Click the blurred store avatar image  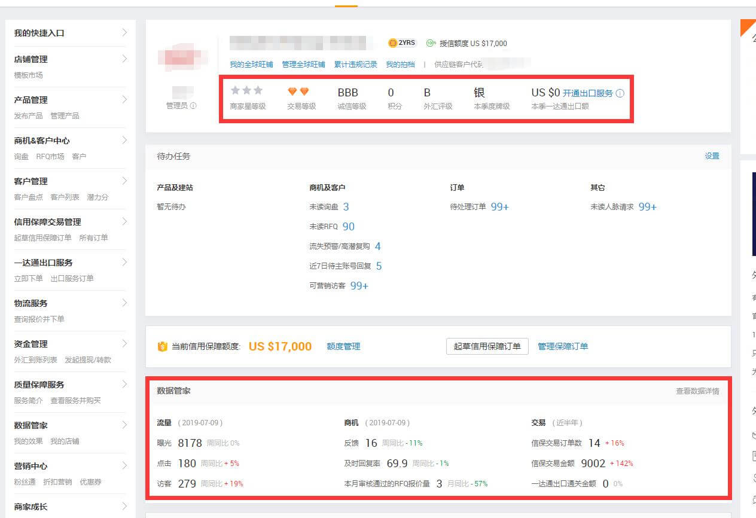[x=174, y=57]
